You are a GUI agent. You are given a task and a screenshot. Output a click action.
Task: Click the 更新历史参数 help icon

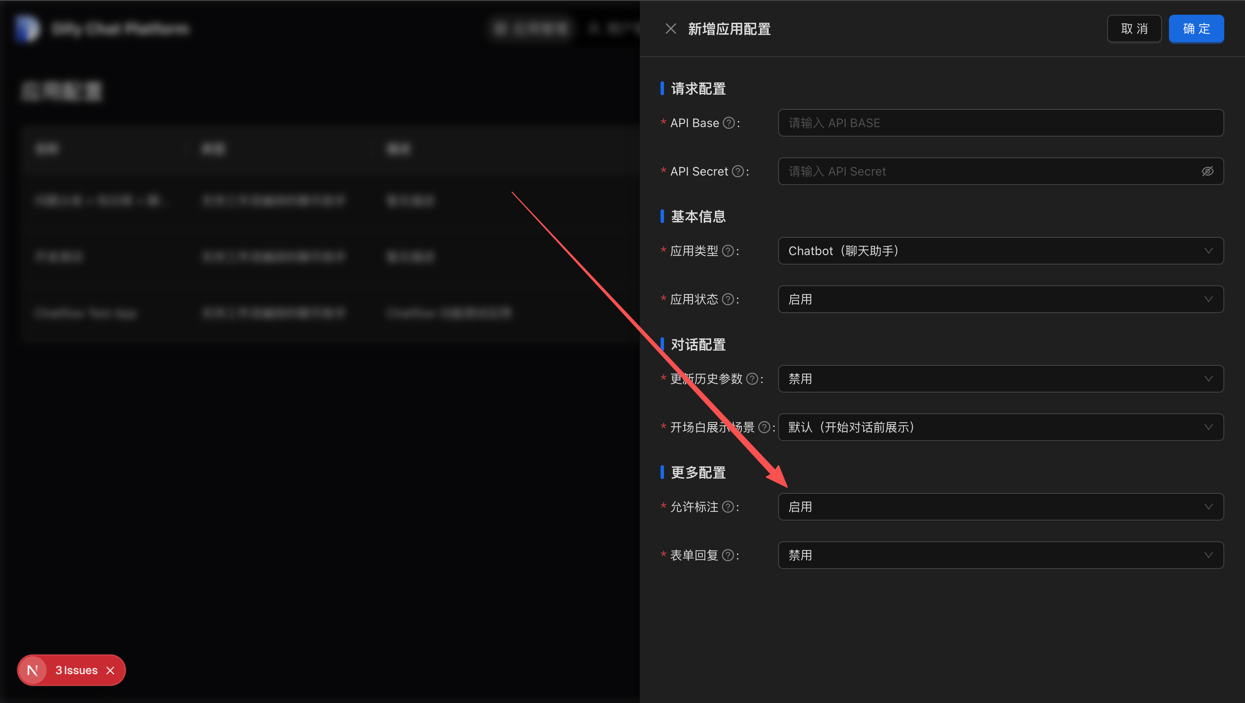tap(752, 379)
